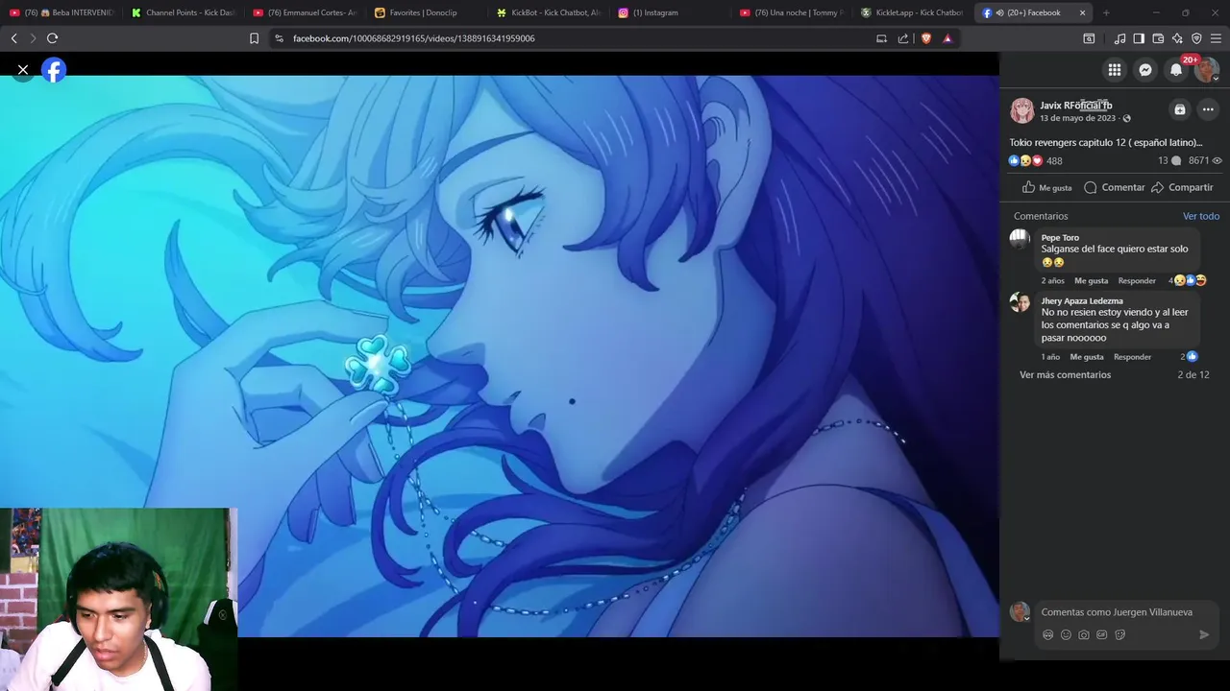Like Pepe Toro's comment with Me gusta
This screenshot has width=1230, height=691.
click(1091, 280)
